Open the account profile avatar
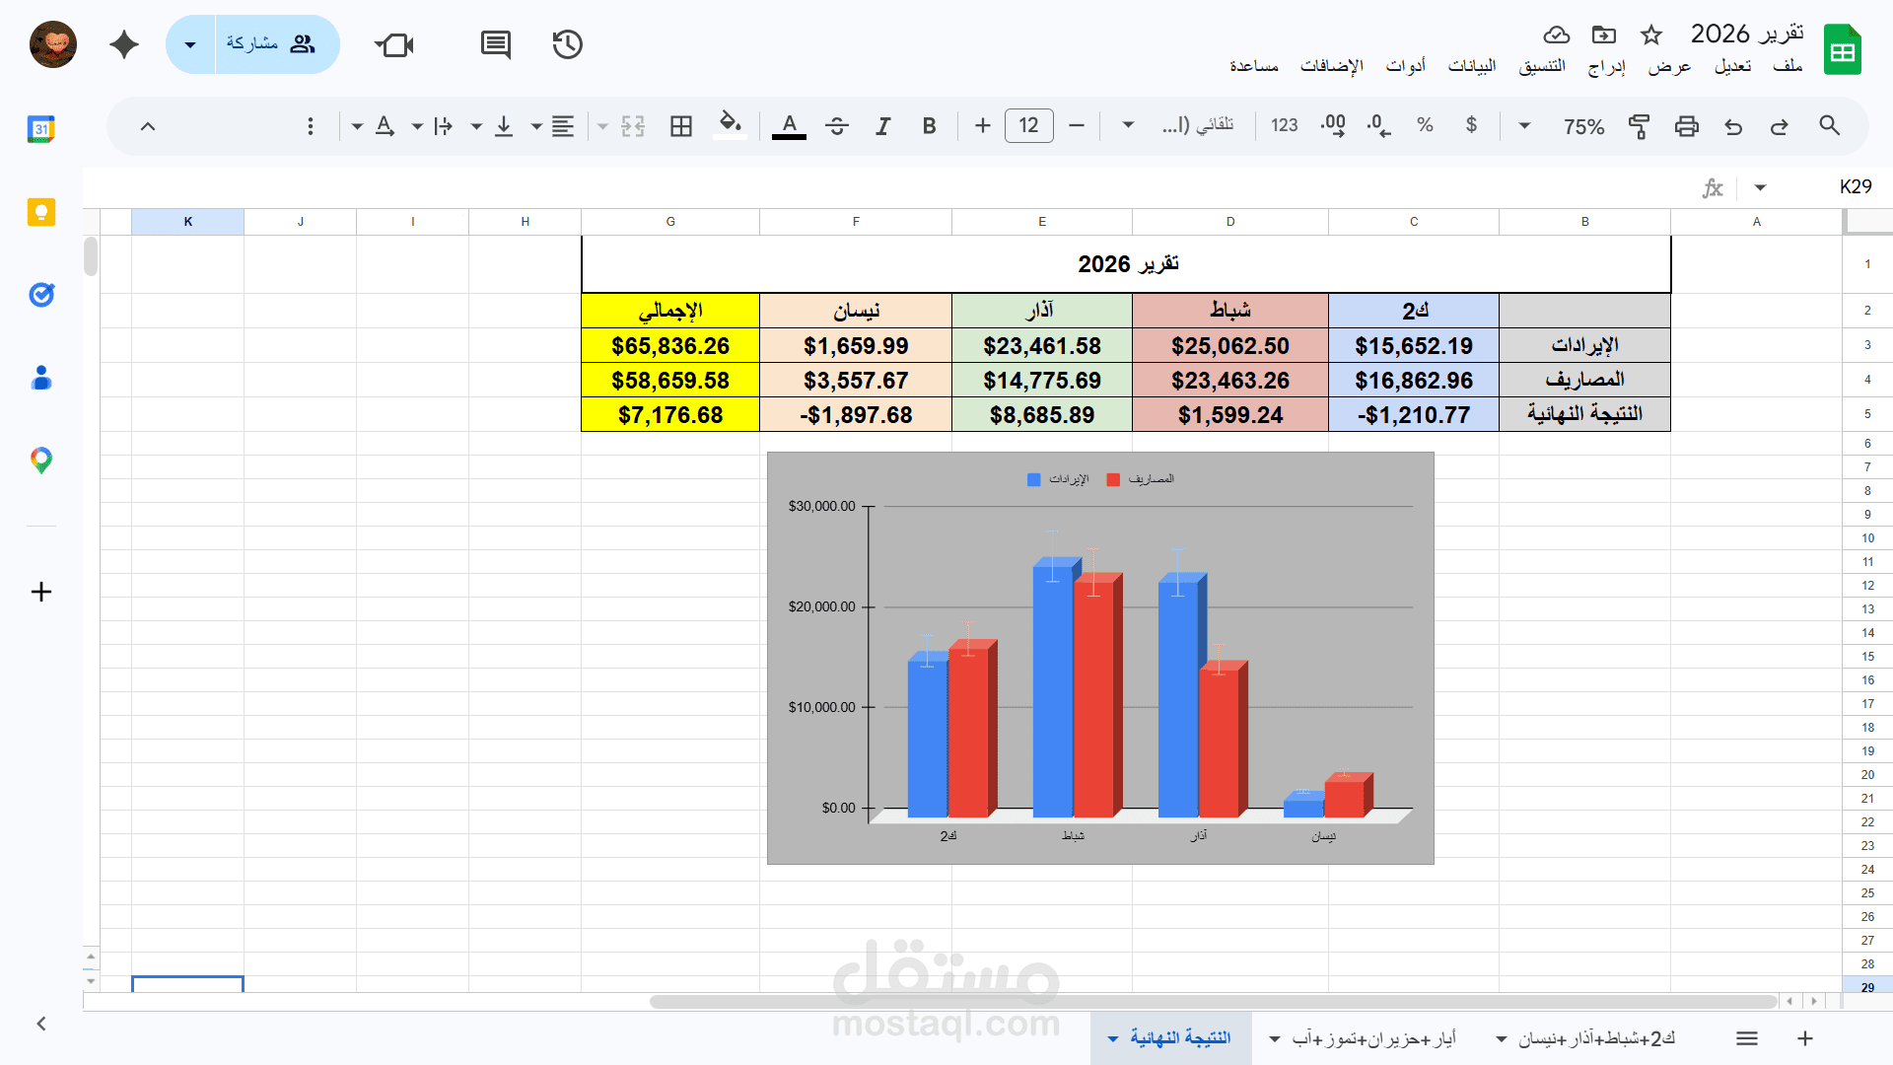1893x1065 pixels. click(53, 44)
